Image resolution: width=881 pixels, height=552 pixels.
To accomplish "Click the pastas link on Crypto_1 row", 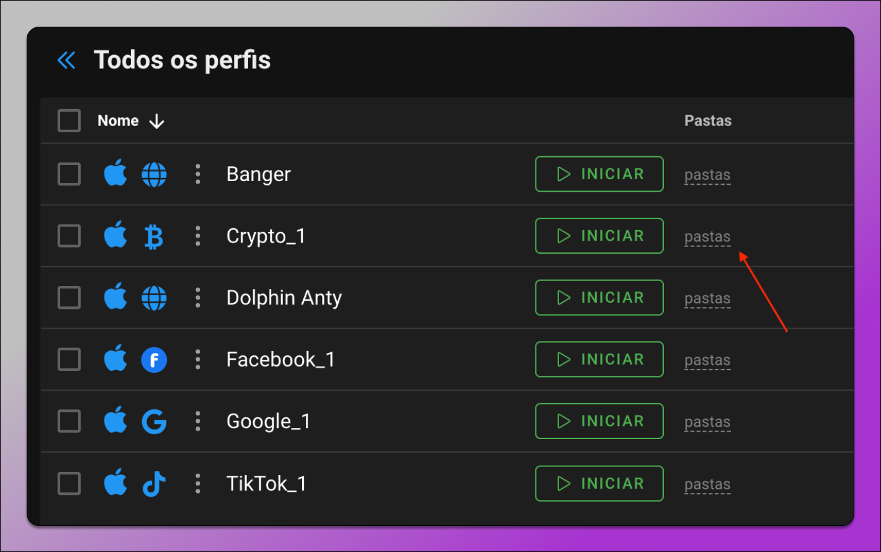I will coord(707,238).
